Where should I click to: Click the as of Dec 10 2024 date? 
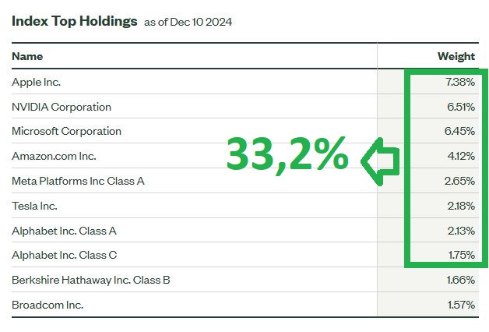point(188,22)
